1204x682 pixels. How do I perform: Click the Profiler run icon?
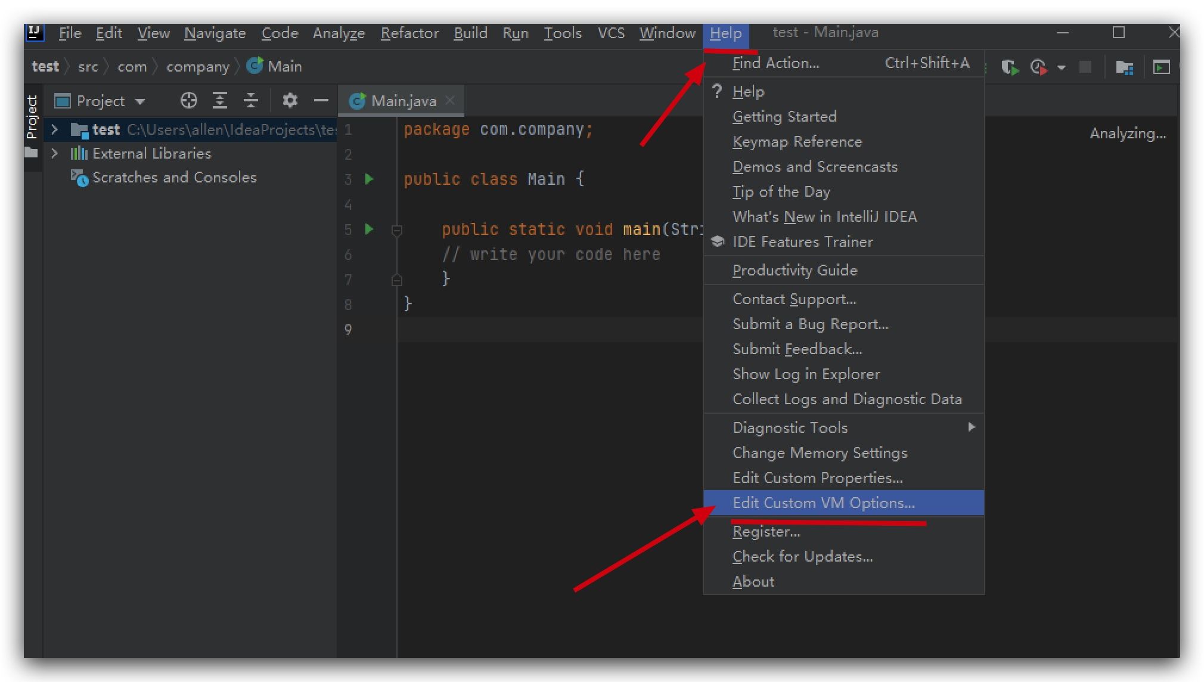tap(1039, 67)
